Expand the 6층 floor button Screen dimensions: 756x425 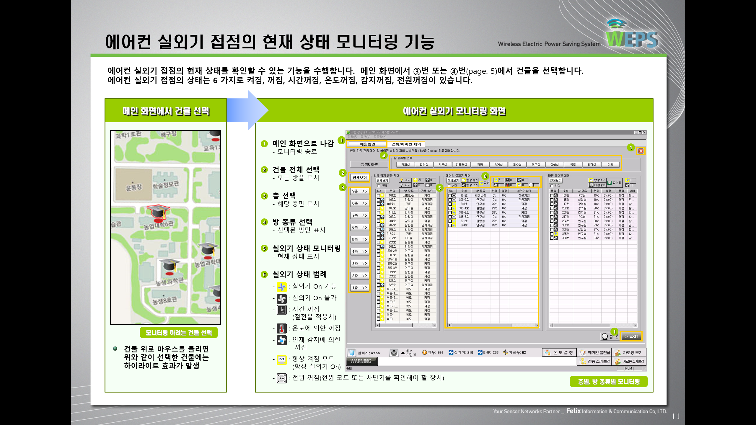click(360, 228)
